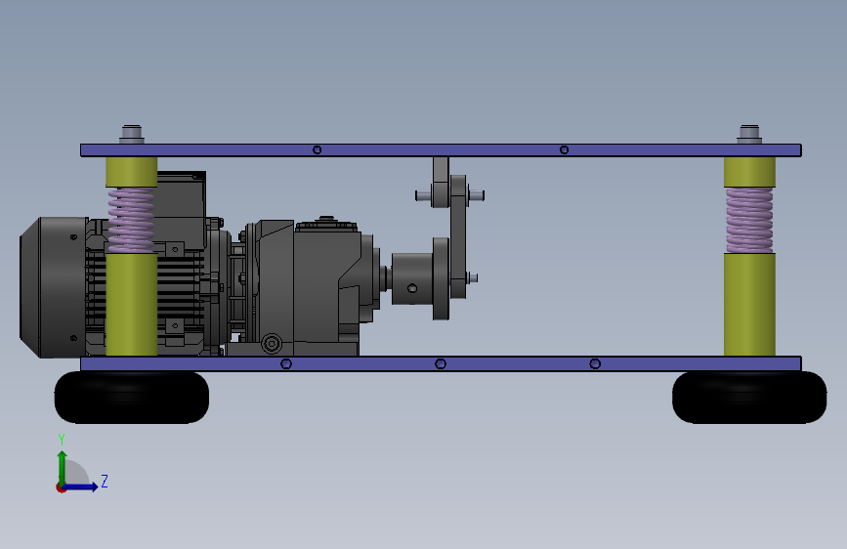Click the green Y axis arrow of the triad
The height and width of the screenshot is (549, 847).
click(x=63, y=467)
